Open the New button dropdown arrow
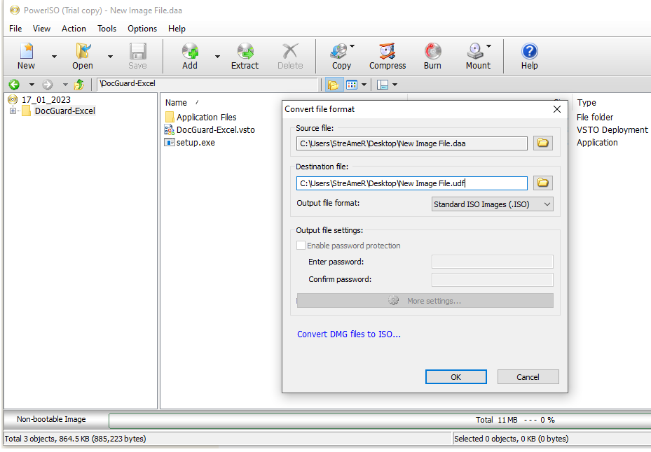The width and height of the screenshot is (651, 452). pos(54,57)
